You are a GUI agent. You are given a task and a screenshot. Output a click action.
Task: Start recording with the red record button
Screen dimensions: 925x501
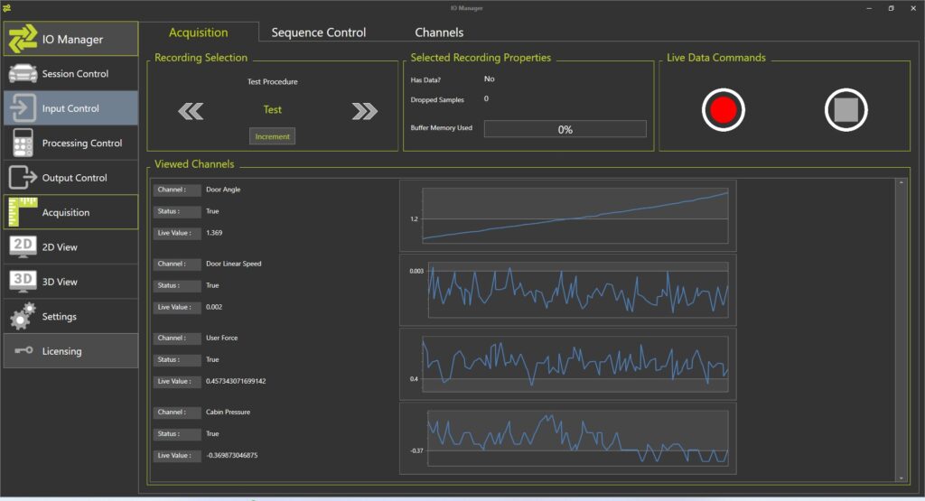(x=724, y=110)
